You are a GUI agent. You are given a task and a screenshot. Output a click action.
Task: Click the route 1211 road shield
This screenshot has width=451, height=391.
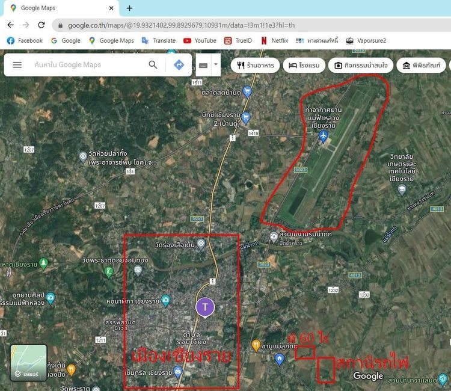tap(100, 340)
